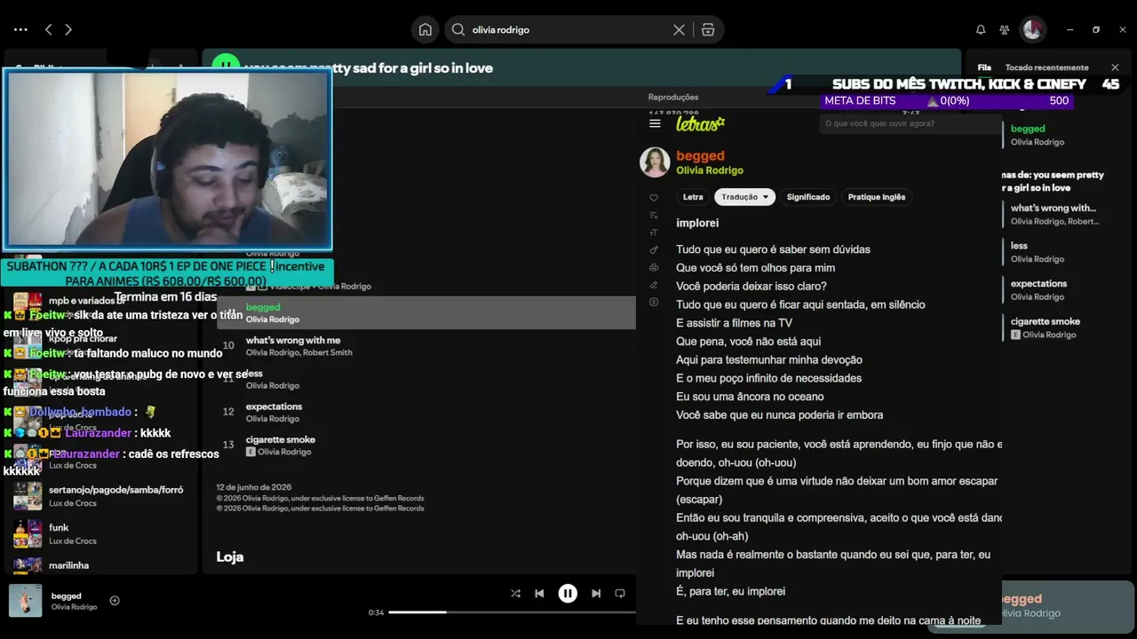Select the highlighted 'begged' track row
Screen dimensions: 1137x639
click(x=426, y=312)
